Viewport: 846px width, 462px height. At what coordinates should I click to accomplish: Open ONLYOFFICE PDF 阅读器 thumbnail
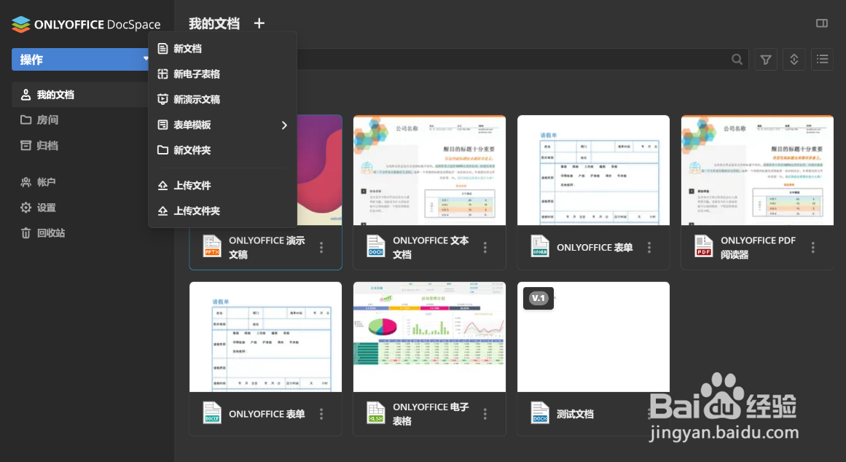tap(758, 170)
